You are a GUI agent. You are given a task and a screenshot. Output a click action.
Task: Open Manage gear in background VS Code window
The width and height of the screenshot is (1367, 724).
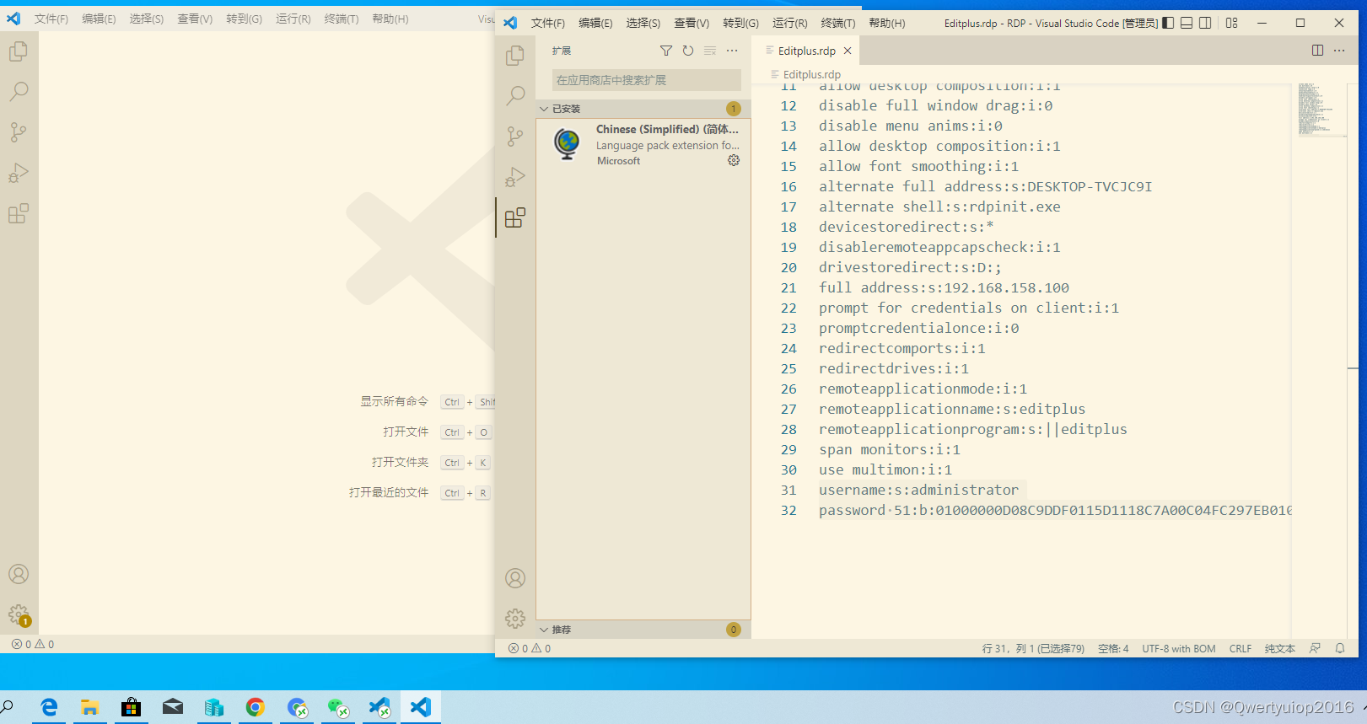(x=19, y=614)
